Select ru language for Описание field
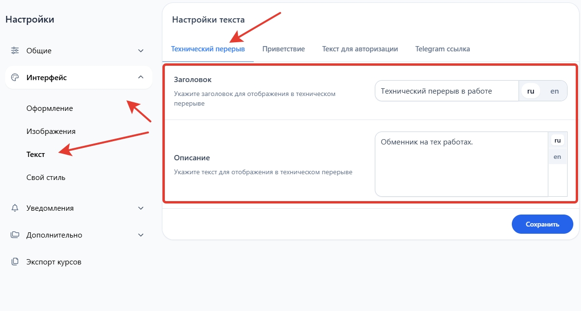Screen dimensions: 581x311 tap(557, 141)
